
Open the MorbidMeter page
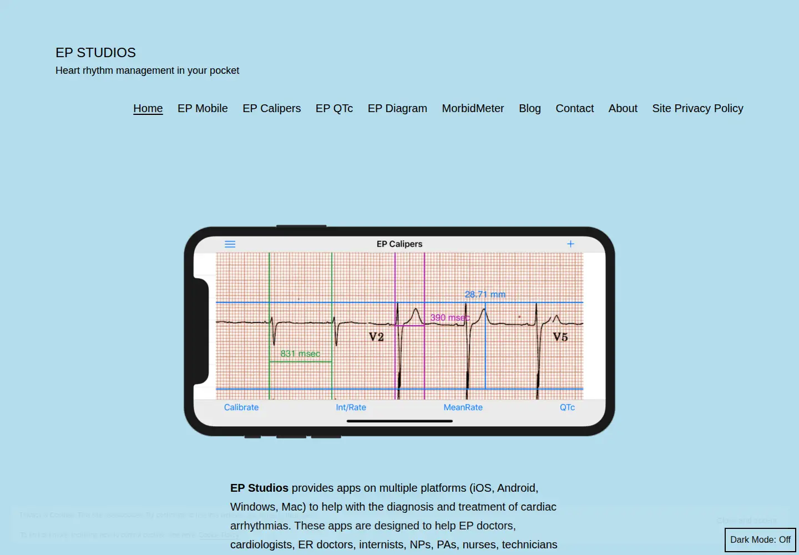click(x=473, y=108)
